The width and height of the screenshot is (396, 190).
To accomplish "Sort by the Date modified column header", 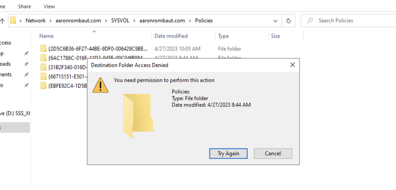I will (x=171, y=36).
